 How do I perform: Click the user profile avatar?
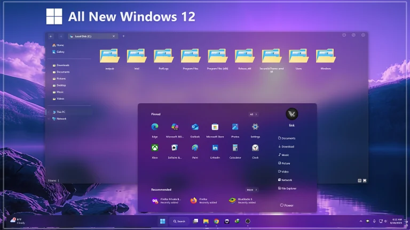[292, 114]
